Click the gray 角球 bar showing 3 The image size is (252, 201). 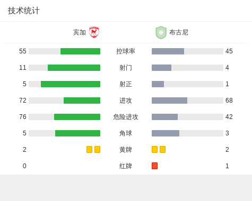pos(166,133)
